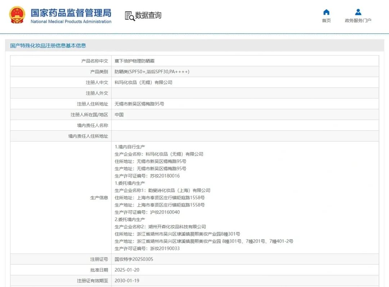Open the 政务服务门户 person icon

pyautogui.click(x=358, y=12)
